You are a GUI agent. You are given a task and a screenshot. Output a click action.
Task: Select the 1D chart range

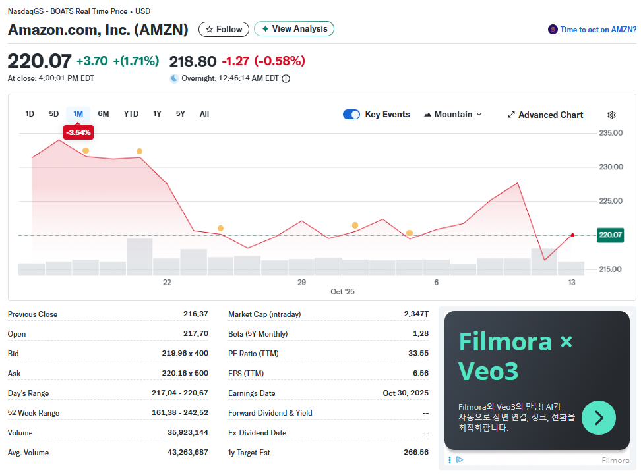[x=30, y=114]
